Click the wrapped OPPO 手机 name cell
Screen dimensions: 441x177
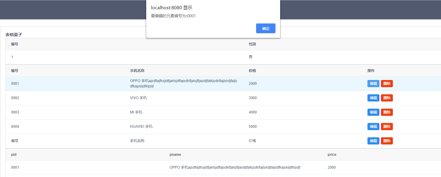coord(184,84)
